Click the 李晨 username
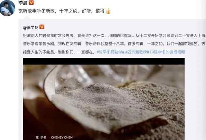Screen dimensions: 206x140 23,3
